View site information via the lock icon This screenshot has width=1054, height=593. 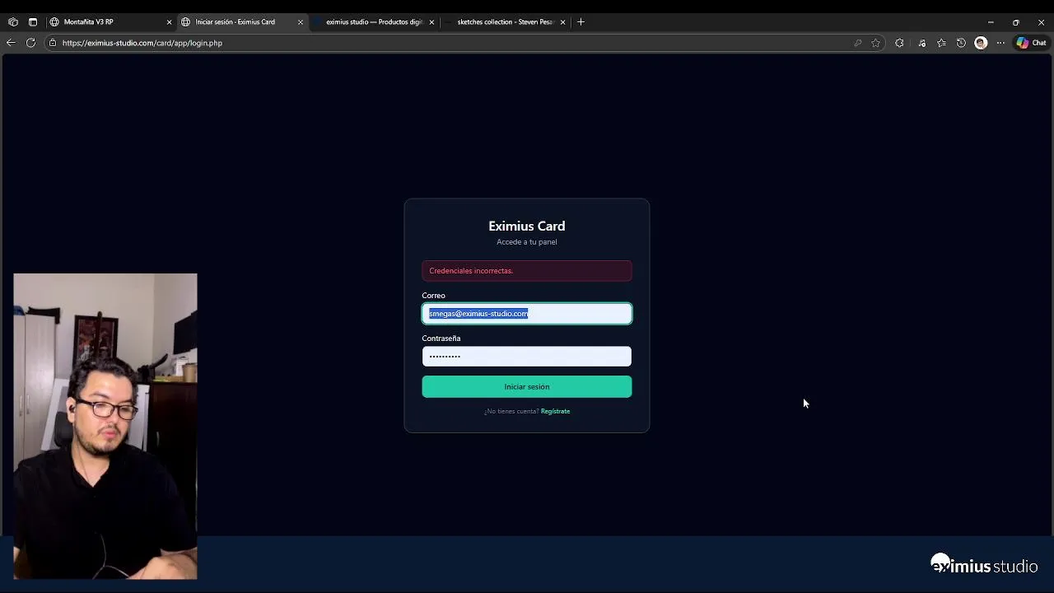(x=53, y=43)
